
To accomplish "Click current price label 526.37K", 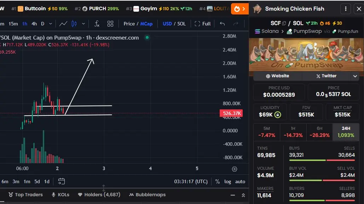I will [x=231, y=113].
